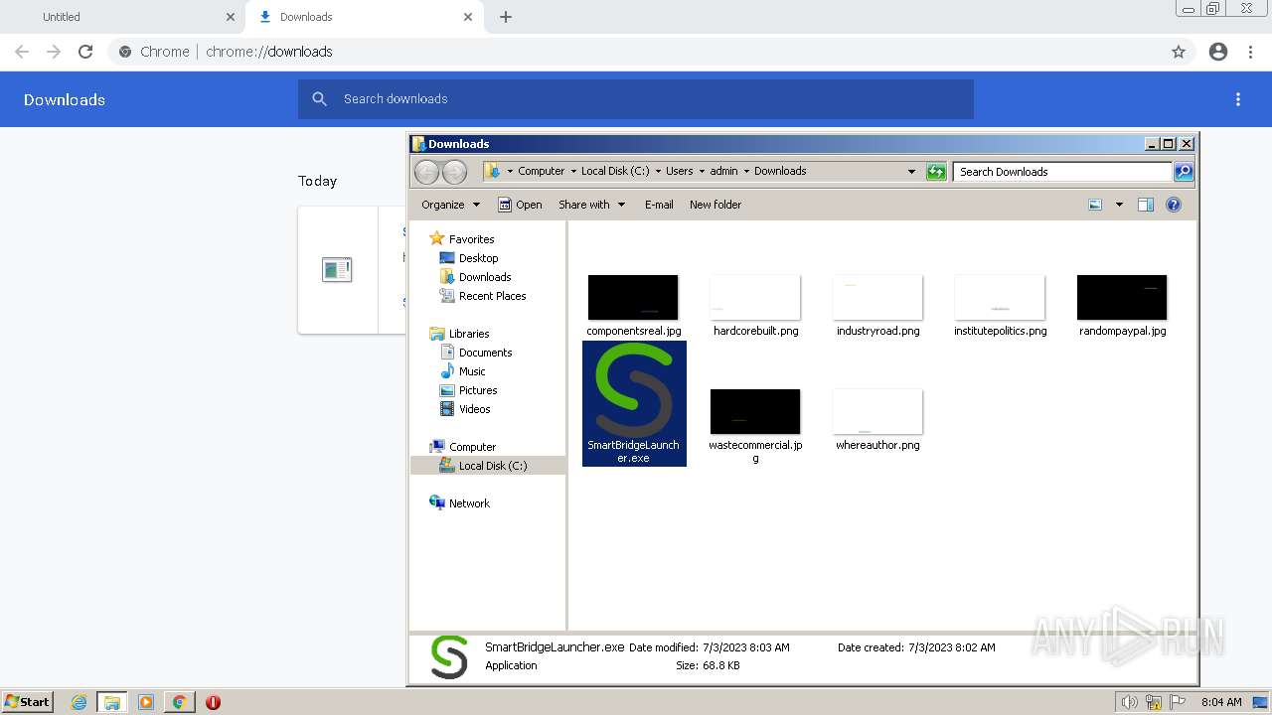Open Chrome's three-dot main menu
This screenshot has height=715, width=1272.
click(1250, 52)
